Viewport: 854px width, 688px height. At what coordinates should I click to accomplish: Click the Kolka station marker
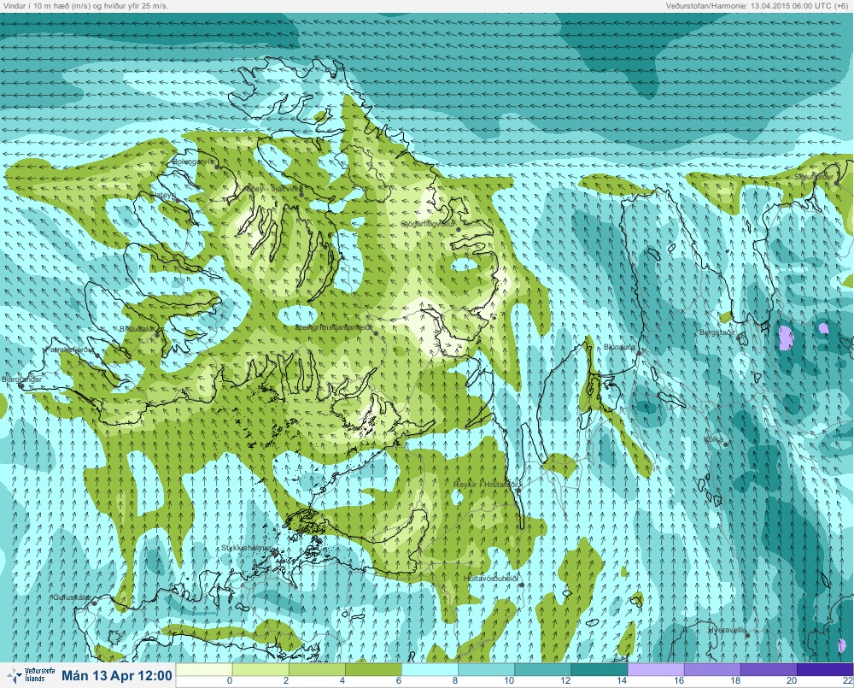[726, 444]
